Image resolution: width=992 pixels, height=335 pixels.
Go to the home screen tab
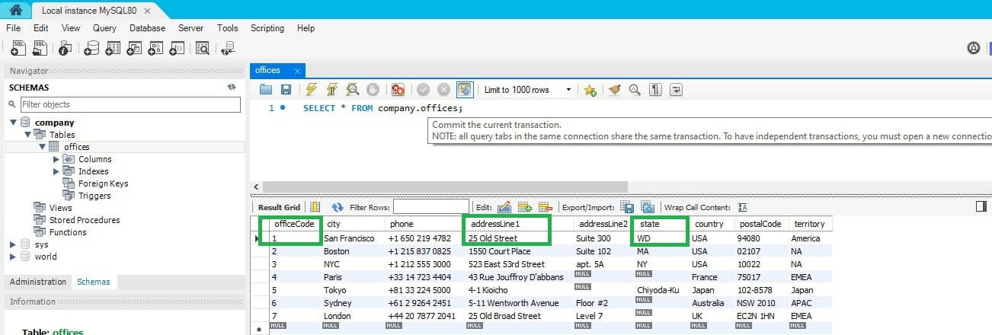tap(16, 11)
